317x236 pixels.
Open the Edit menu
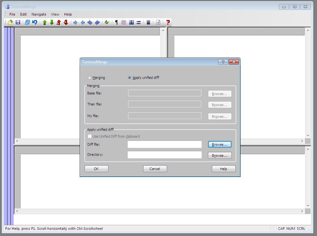[23, 14]
